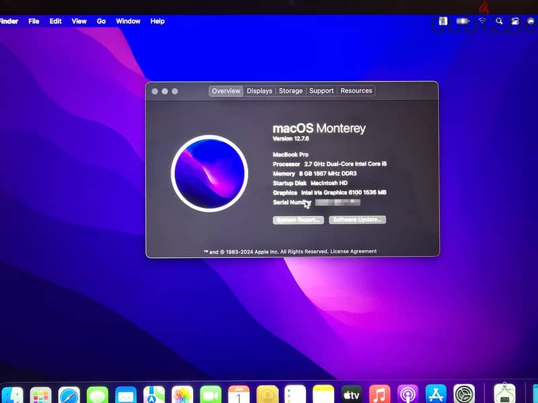Switch to the Displays tab
This screenshot has height=403, width=538.
tap(260, 91)
